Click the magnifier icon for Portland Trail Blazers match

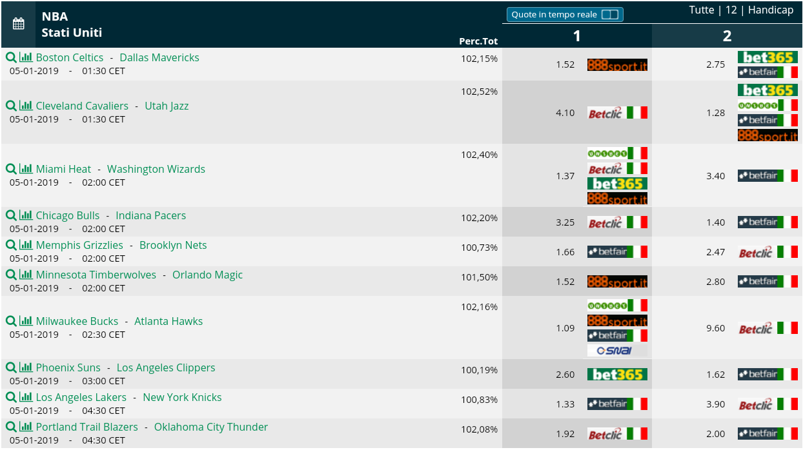pos(11,426)
